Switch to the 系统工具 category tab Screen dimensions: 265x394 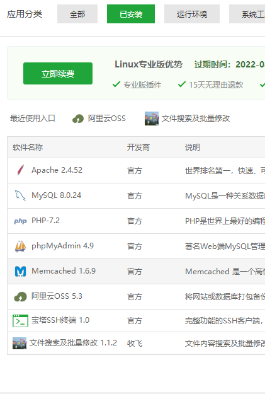(247, 14)
